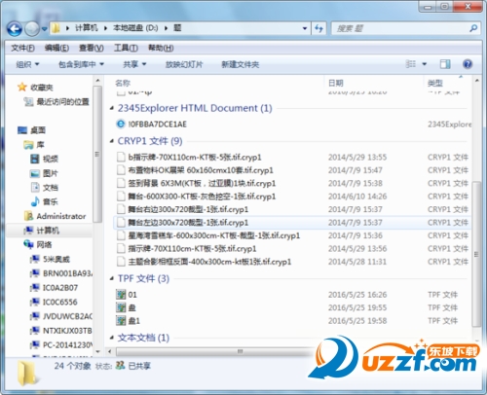Open recent pages dropdown next to Forward
Image resolution: width=487 pixels, height=395 pixels.
pos(44,29)
